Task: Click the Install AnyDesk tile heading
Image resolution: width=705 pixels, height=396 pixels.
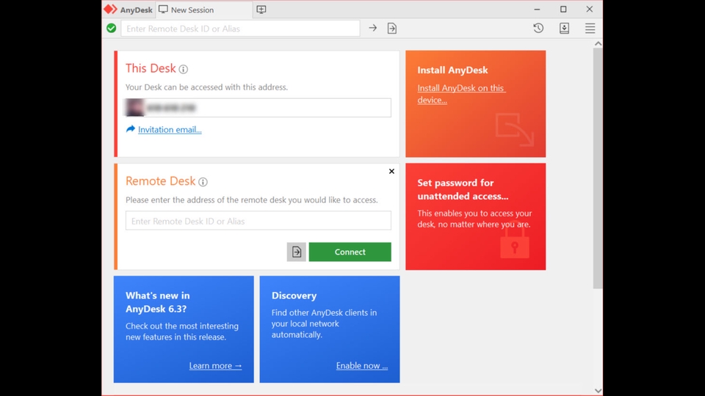Action: [452, 70]
